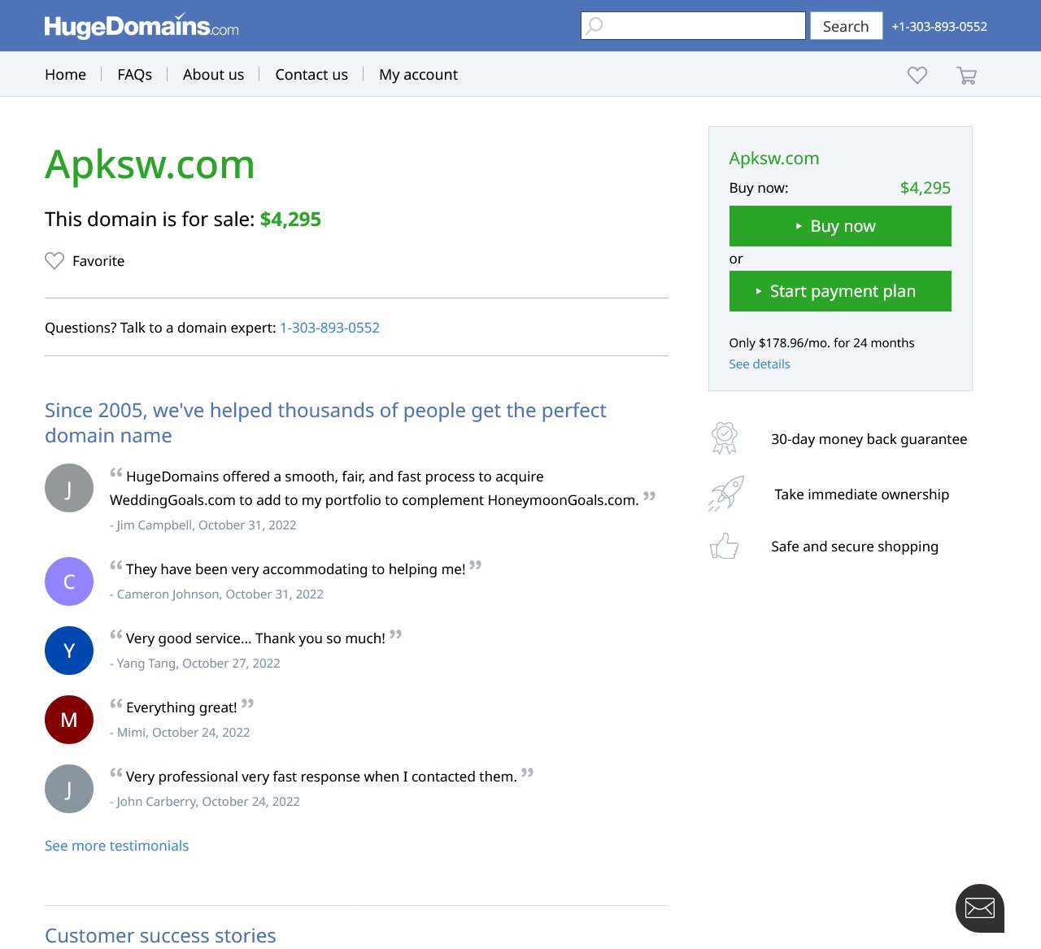Click the money back guarantee badge icon
This screenshot has width=1041, height=949.
[725, 438]
